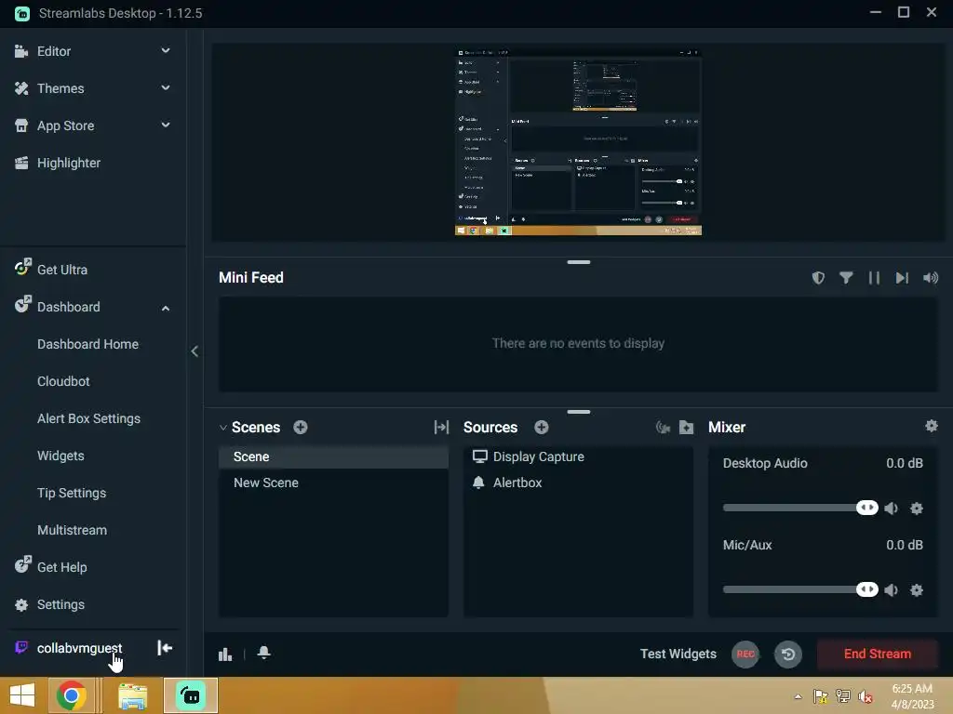Click the widget/audio source icon in Sources header

tap(663, 428)
